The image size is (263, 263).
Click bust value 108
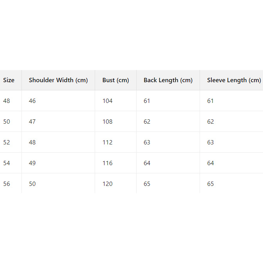(x=107, y=122)
